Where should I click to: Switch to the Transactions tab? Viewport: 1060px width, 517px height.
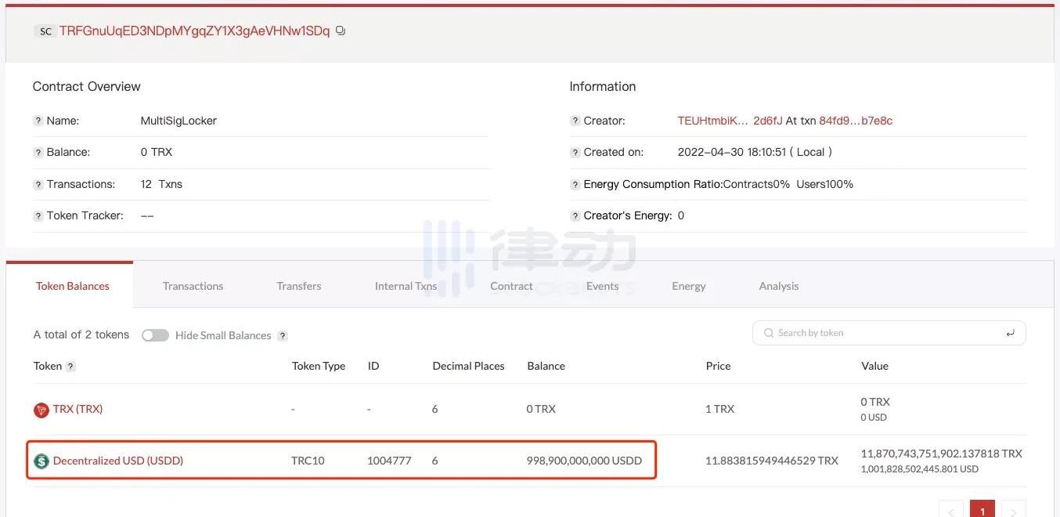click(193, 287)
